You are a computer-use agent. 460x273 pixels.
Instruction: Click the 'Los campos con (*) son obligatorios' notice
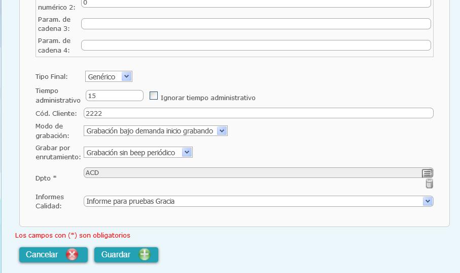coord(73,235)
